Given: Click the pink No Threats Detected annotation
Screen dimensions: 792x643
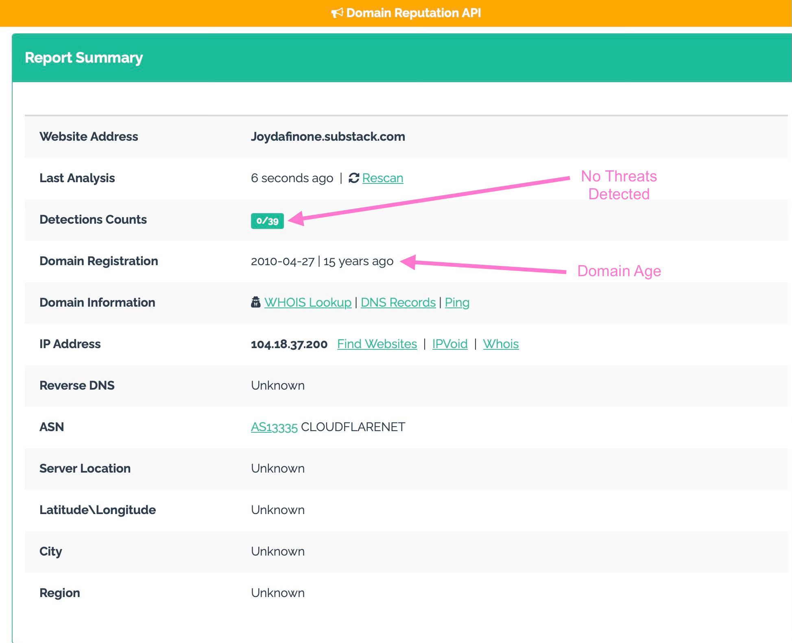Looking at the screenshot, I should tap(618, 185).
